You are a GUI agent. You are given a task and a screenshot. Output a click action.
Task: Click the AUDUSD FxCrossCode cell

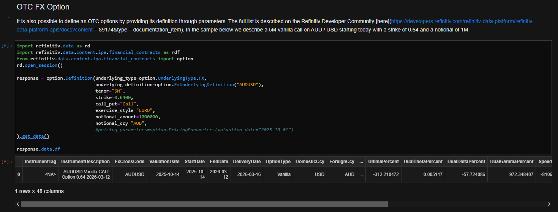[x=130, y=174]
